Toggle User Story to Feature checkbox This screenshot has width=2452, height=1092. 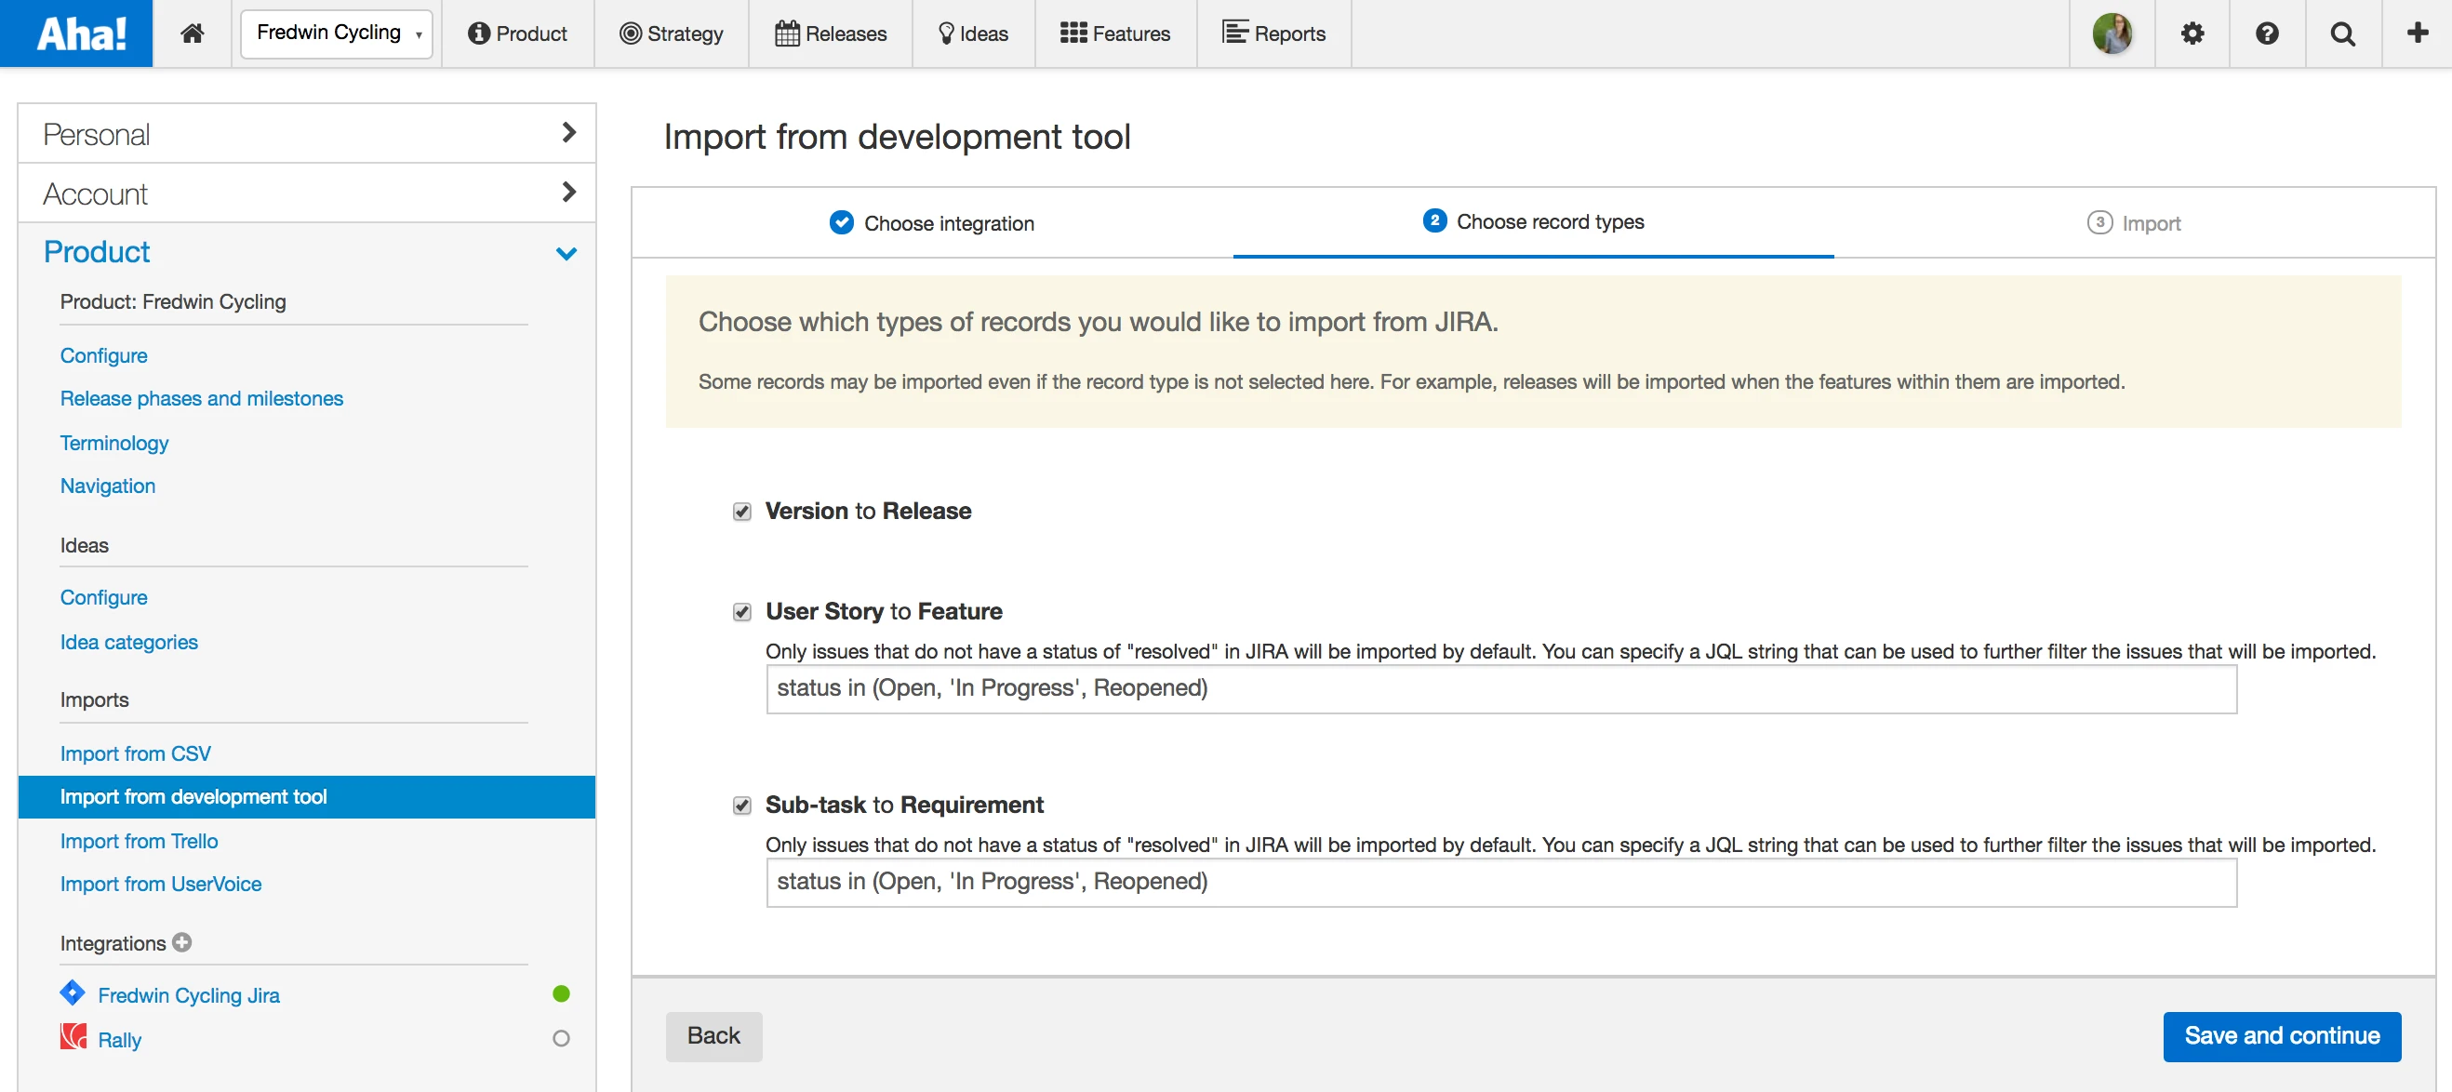tap(742, 612)
